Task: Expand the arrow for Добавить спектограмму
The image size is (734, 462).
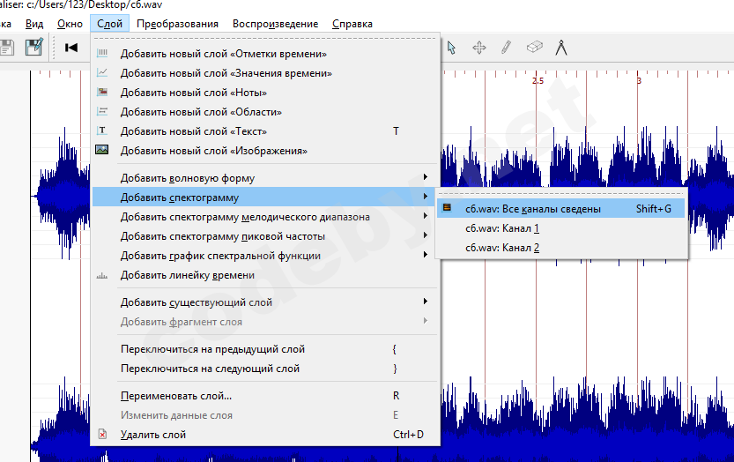Action: point(425,197)
